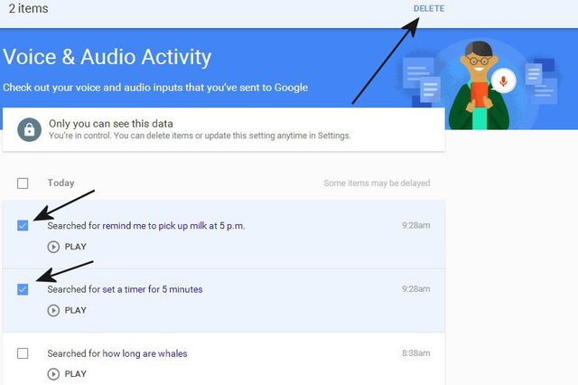Uncheck the 'set a timer for 5 minutes' checkbox
Viewport: 578px width, 385px height.
click(23, 289)
